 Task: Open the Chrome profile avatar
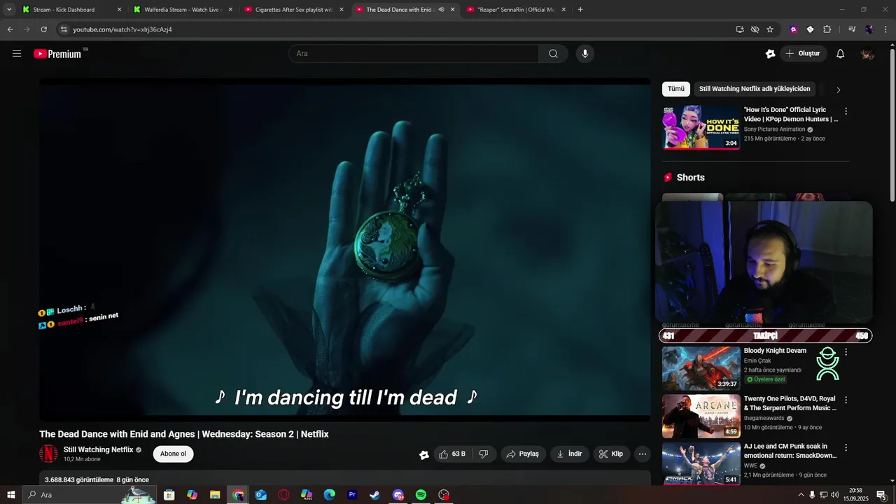pyautogui.click(x=869, y=29)
